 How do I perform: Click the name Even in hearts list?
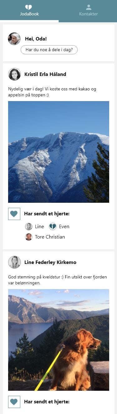[64, 227]
